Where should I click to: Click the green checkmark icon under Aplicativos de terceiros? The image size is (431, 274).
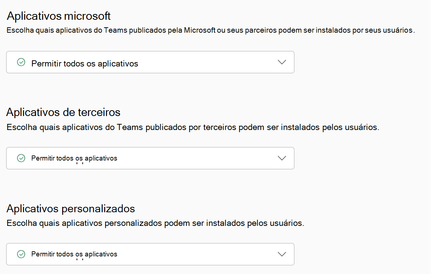pyautogui.click(x=21, y=158)
